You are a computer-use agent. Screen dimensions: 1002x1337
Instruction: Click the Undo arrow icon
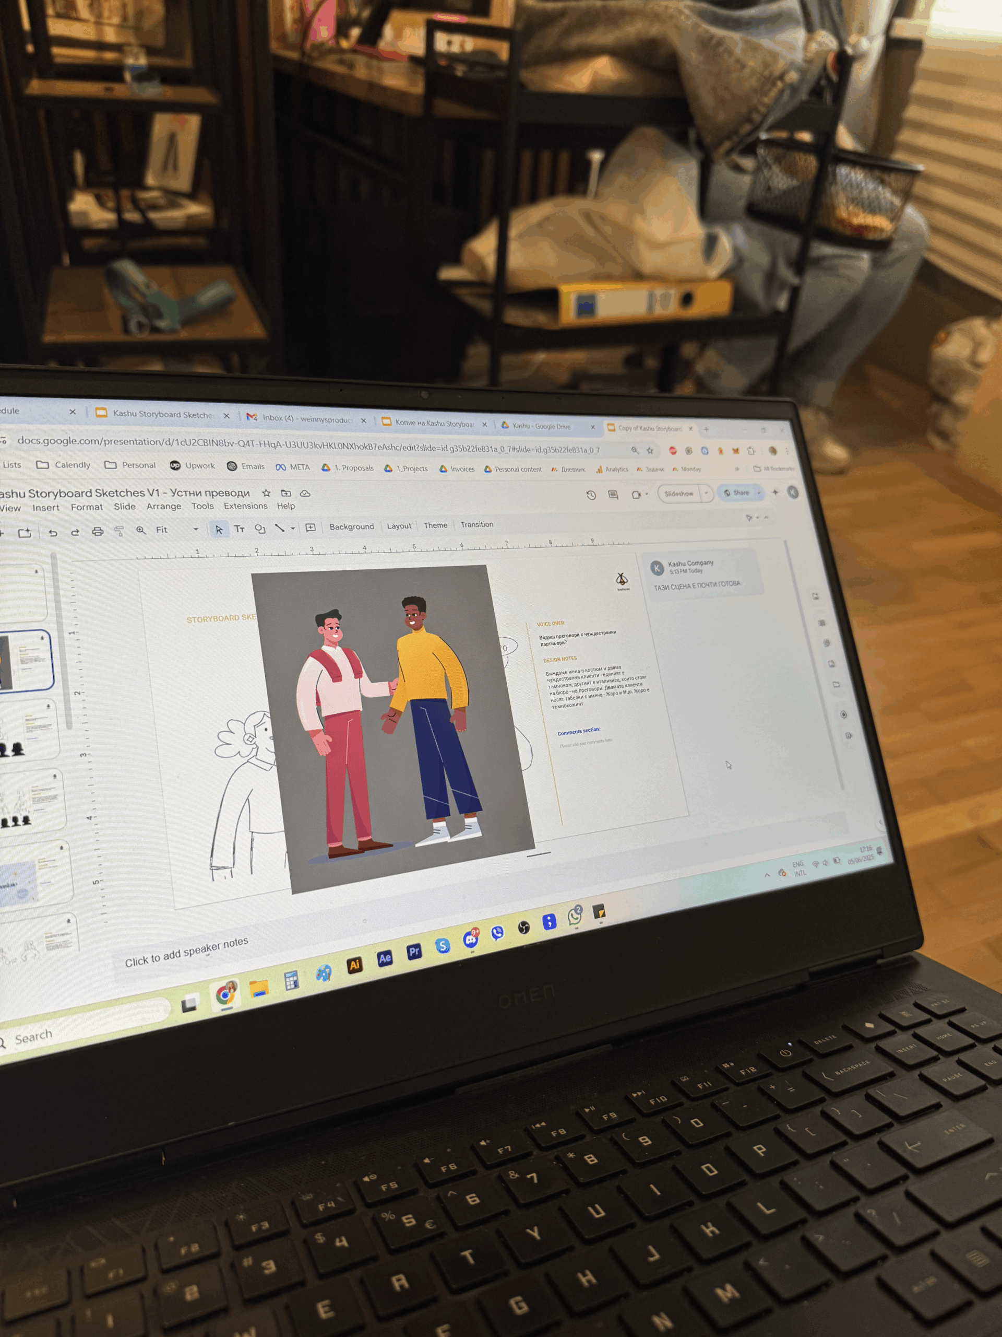(x=53, y=533)
